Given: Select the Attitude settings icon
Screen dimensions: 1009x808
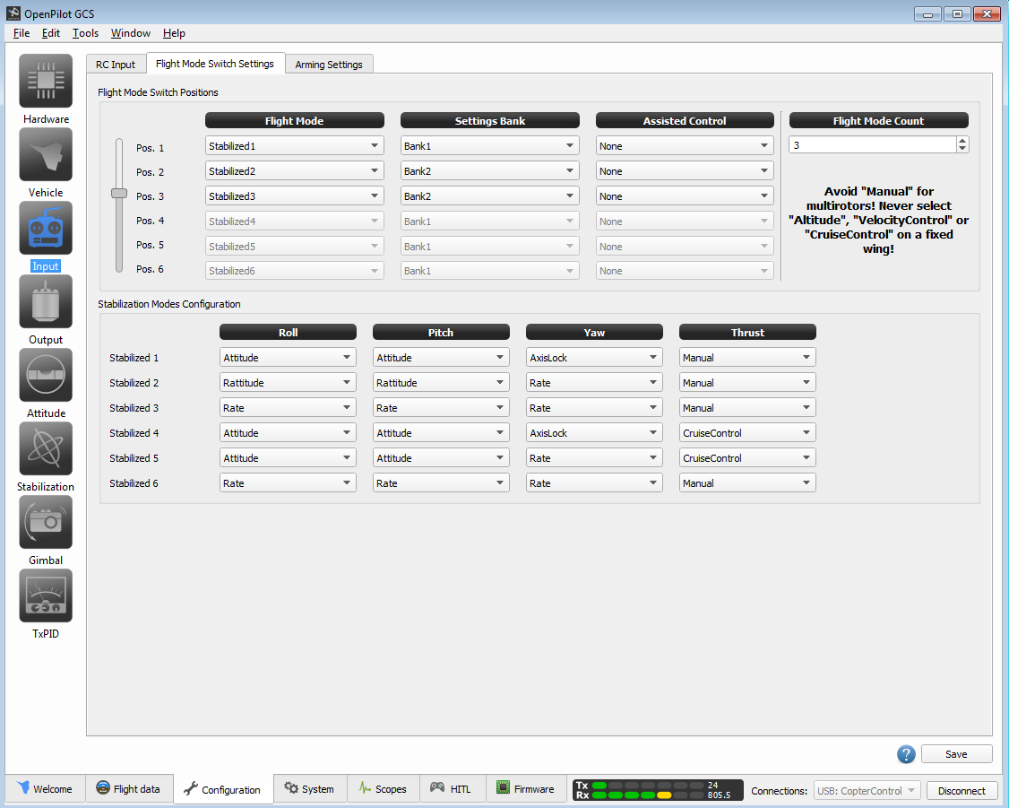Looking at the screenshot, I should [x=46, y=376].
